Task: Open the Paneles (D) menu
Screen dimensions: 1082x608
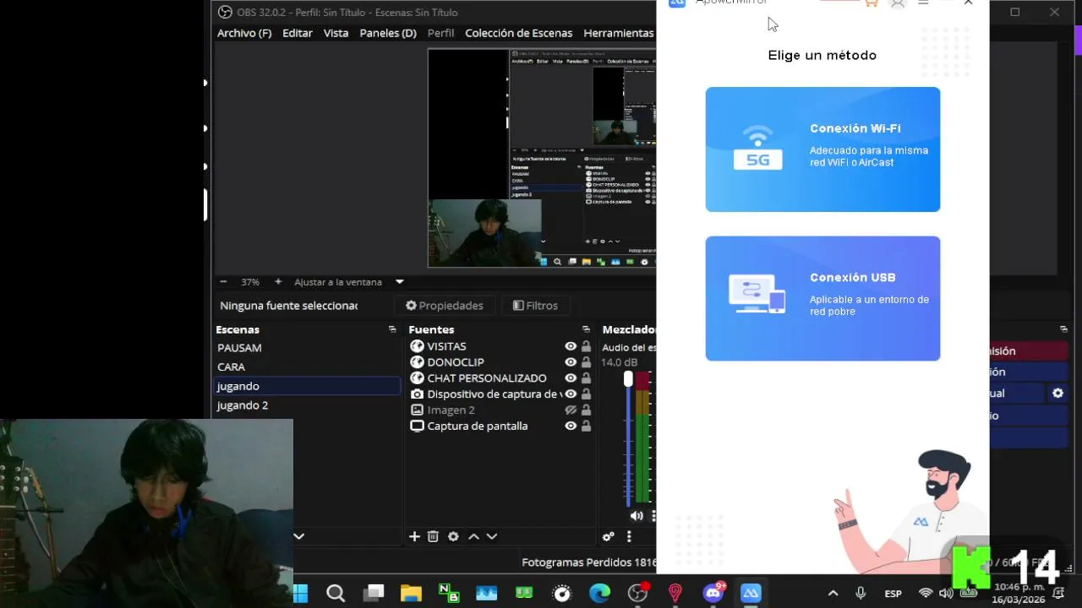Action: coord(388,33)
